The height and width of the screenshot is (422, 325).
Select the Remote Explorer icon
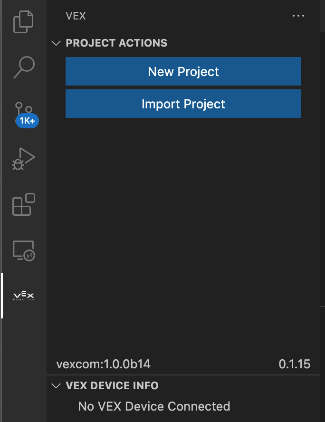(x=23, y=250)
